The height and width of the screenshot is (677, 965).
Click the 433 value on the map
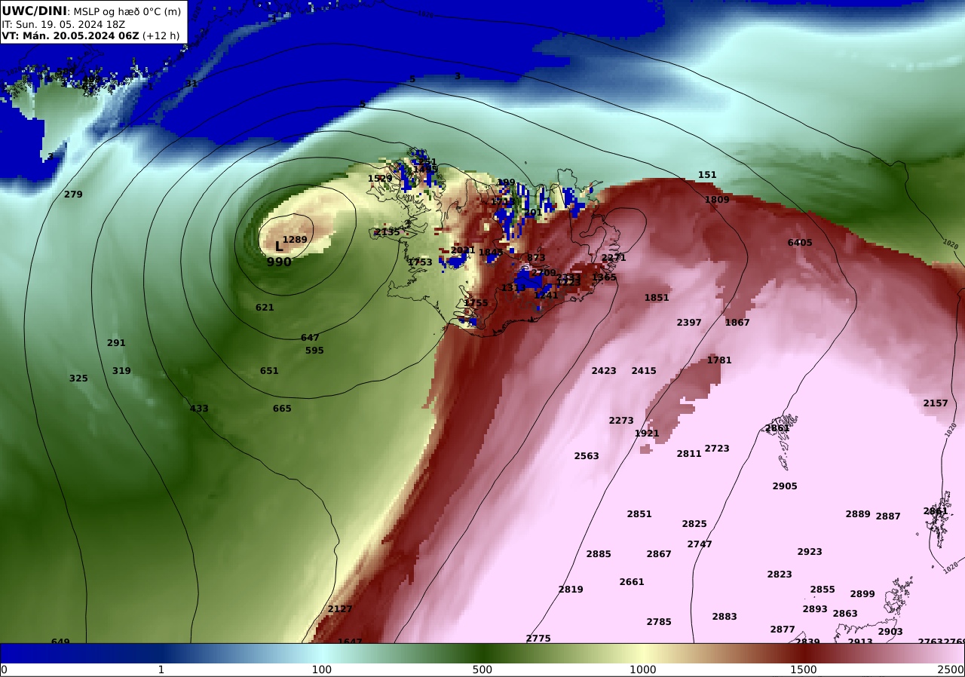199,409
